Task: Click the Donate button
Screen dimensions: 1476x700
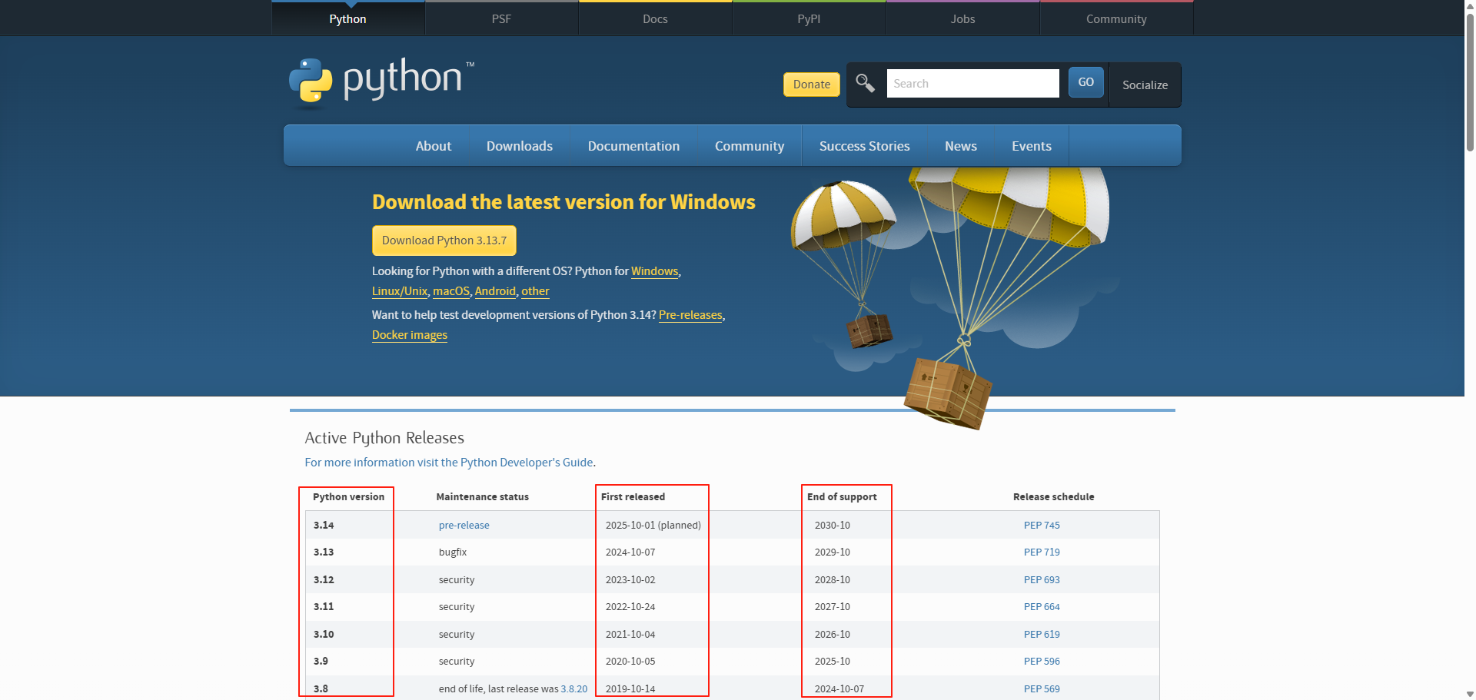Action: 811,85
